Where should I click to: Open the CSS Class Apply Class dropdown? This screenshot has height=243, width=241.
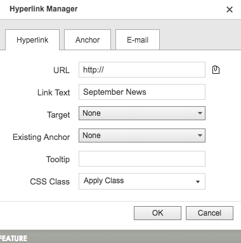pyautogui.click(x=142, y=181)
